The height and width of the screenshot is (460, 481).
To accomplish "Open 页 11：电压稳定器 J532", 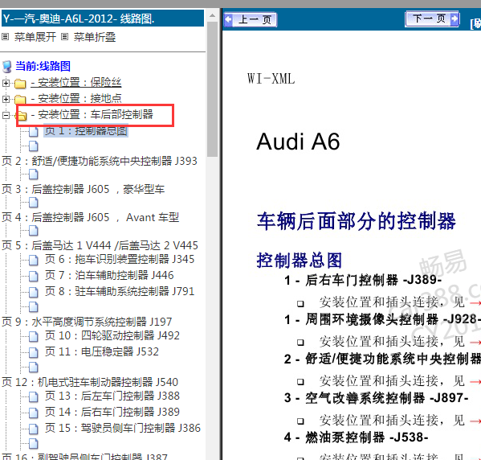I will 102,351.
